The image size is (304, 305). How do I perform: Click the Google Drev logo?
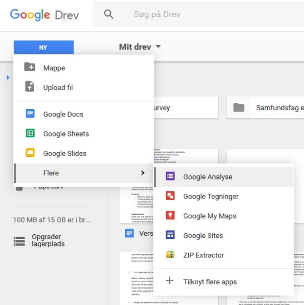[x=44, y=15]
